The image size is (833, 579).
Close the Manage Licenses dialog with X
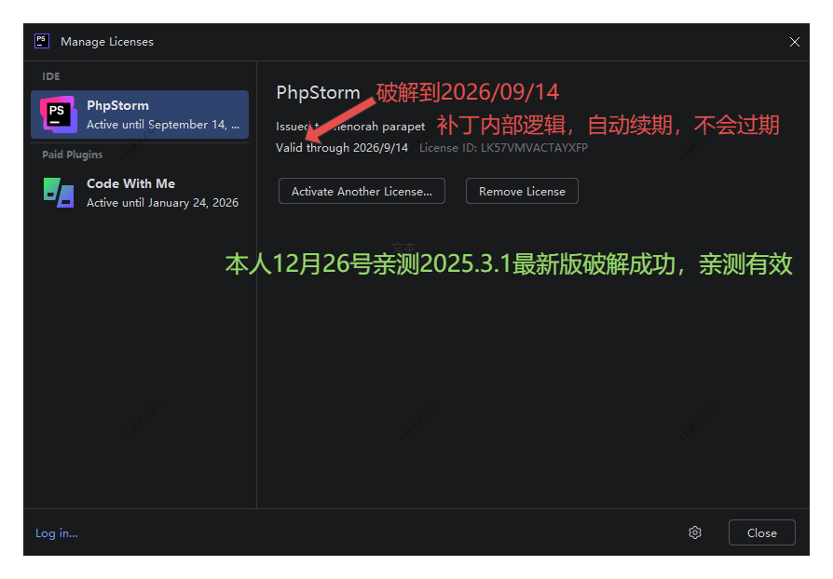tap(794, 42)
